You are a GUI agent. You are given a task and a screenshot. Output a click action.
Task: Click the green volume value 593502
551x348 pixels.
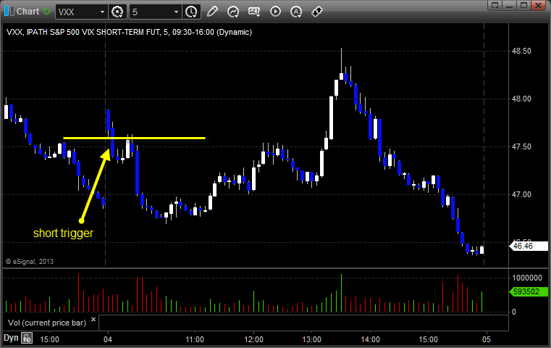(x=529, y=291)
